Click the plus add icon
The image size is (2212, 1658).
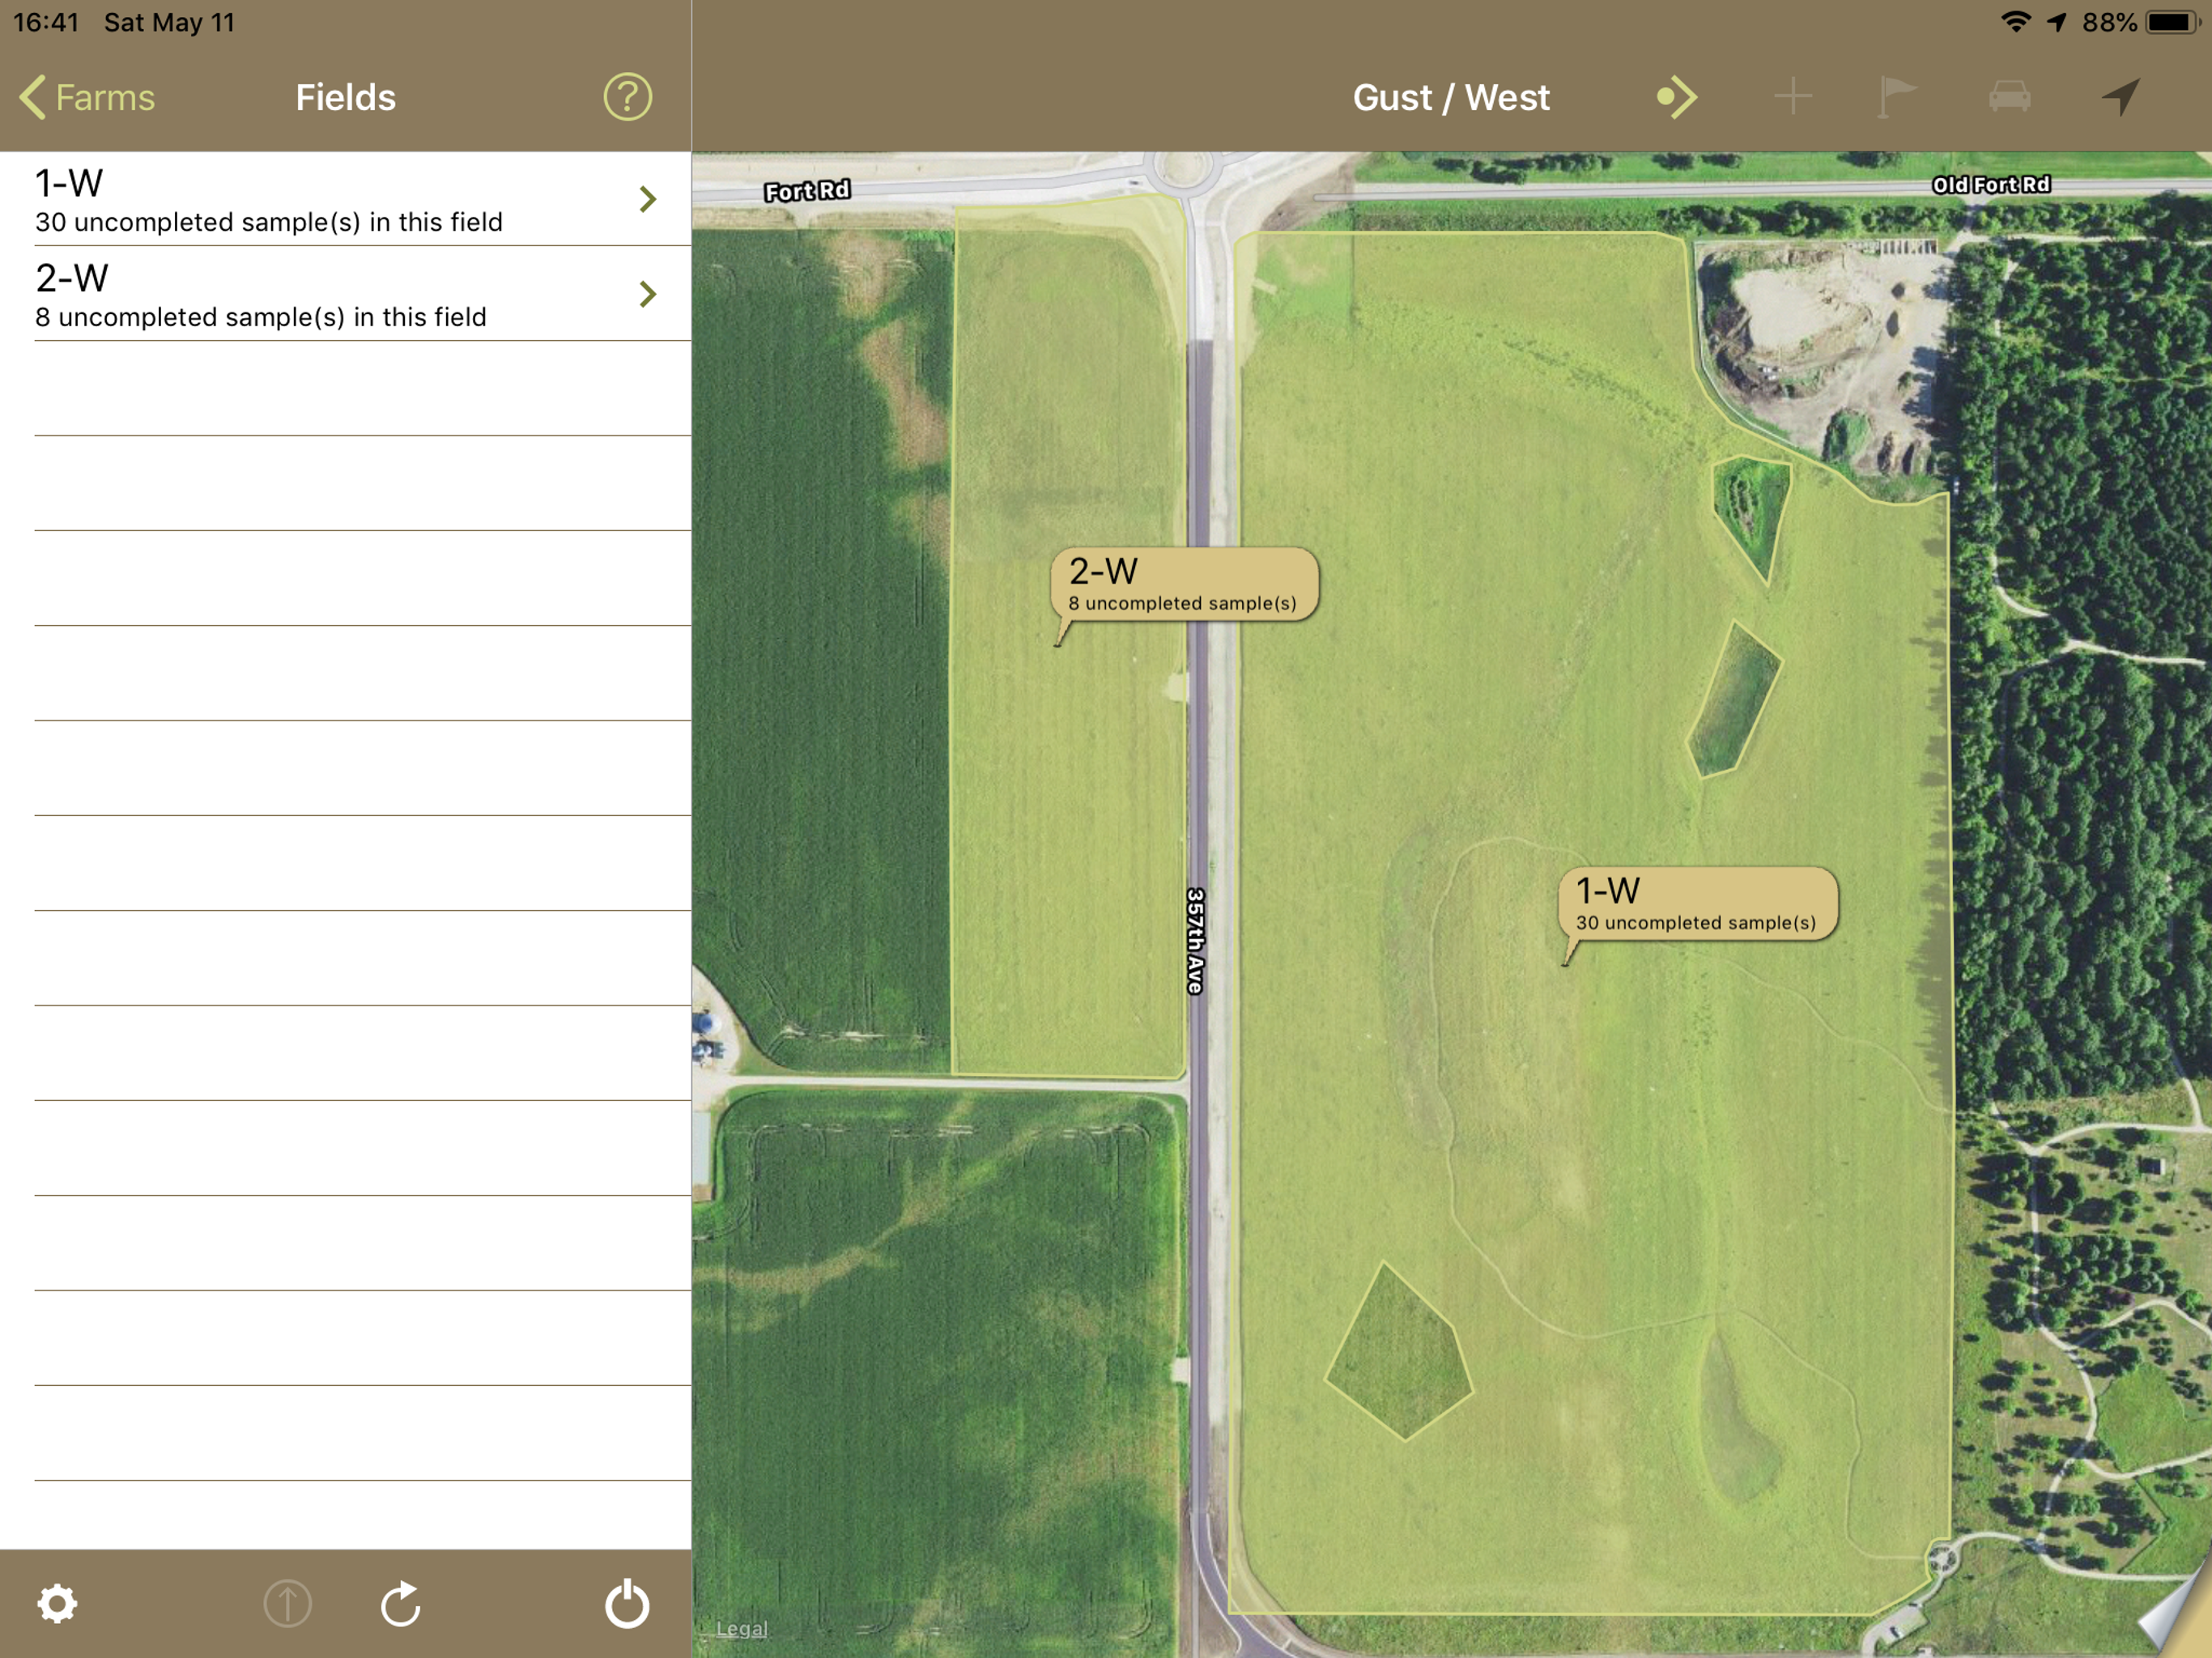point(1792,97)
